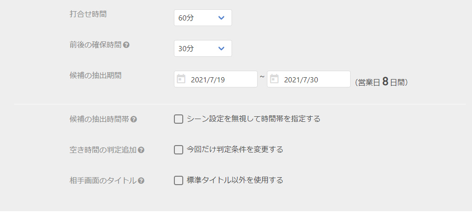Check the 標準タイトル以外を使用する box
The height and width of the screenshot is (213, 472).
179,180
